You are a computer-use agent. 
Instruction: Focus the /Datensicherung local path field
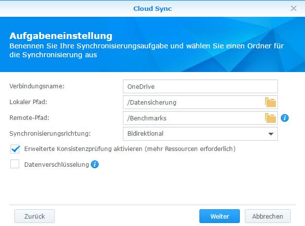(x=193, y=102)
